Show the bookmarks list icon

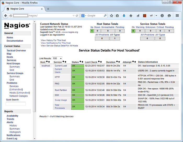click(117, 16)
